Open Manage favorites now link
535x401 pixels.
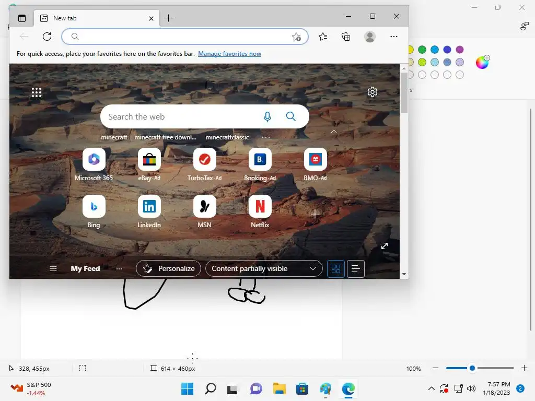(230, 54)
